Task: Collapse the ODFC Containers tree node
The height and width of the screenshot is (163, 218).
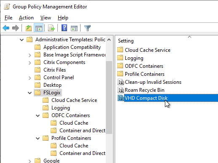Action: point(38,116)
